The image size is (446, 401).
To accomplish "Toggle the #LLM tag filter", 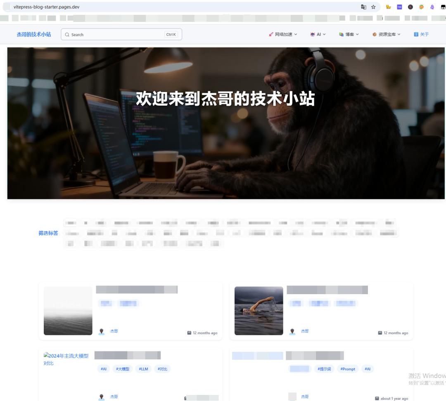I will (143, 369).
